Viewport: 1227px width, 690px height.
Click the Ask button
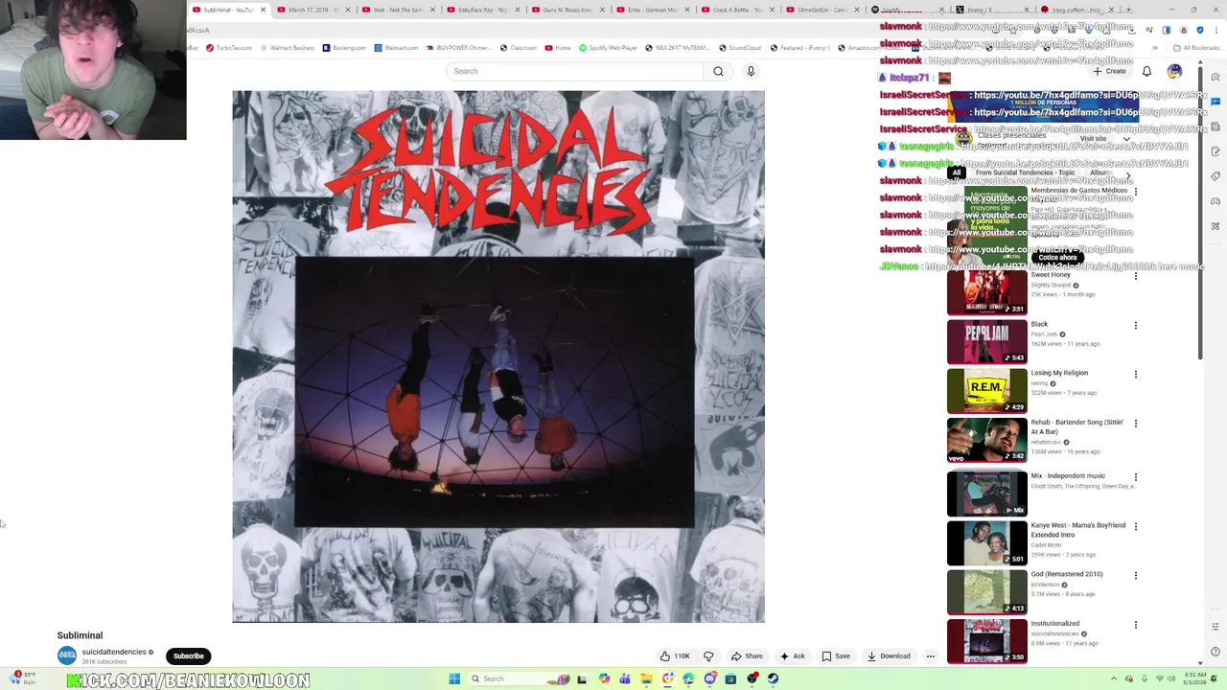tap(793, 656)
